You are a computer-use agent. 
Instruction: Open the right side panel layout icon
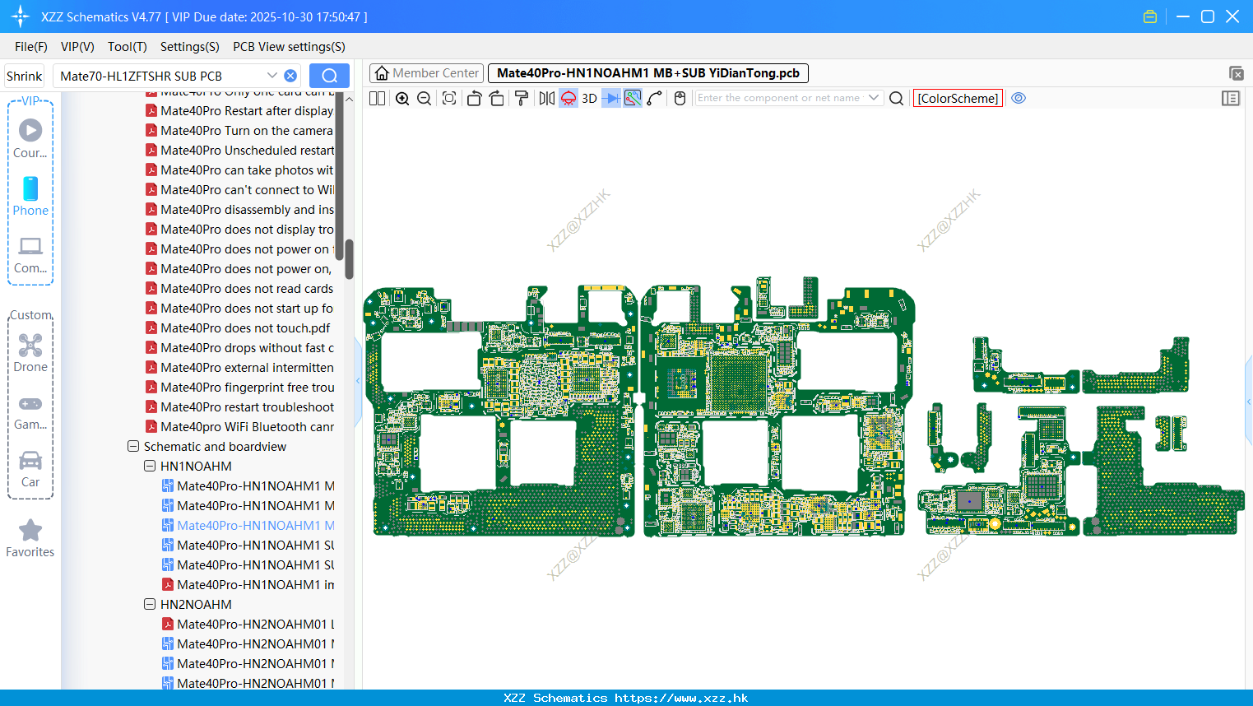[1231, 98]
